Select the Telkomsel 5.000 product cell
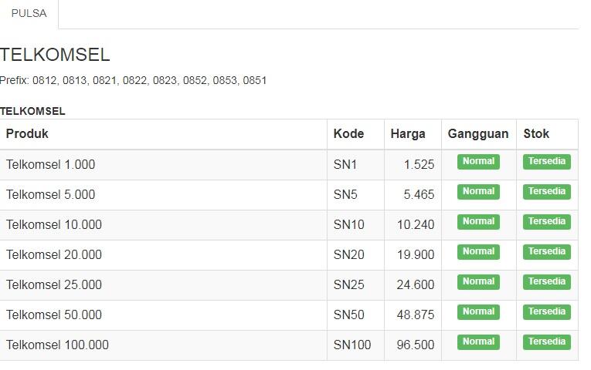This screenshot has height=370, width=591. click(164, 195)
